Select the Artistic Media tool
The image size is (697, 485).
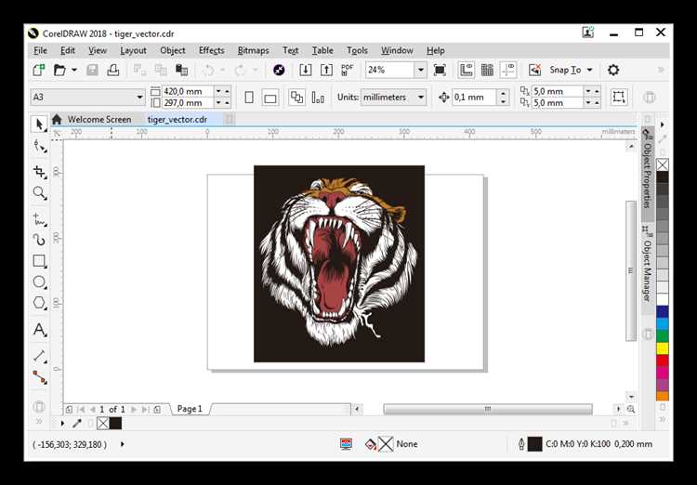coord(39,240)
